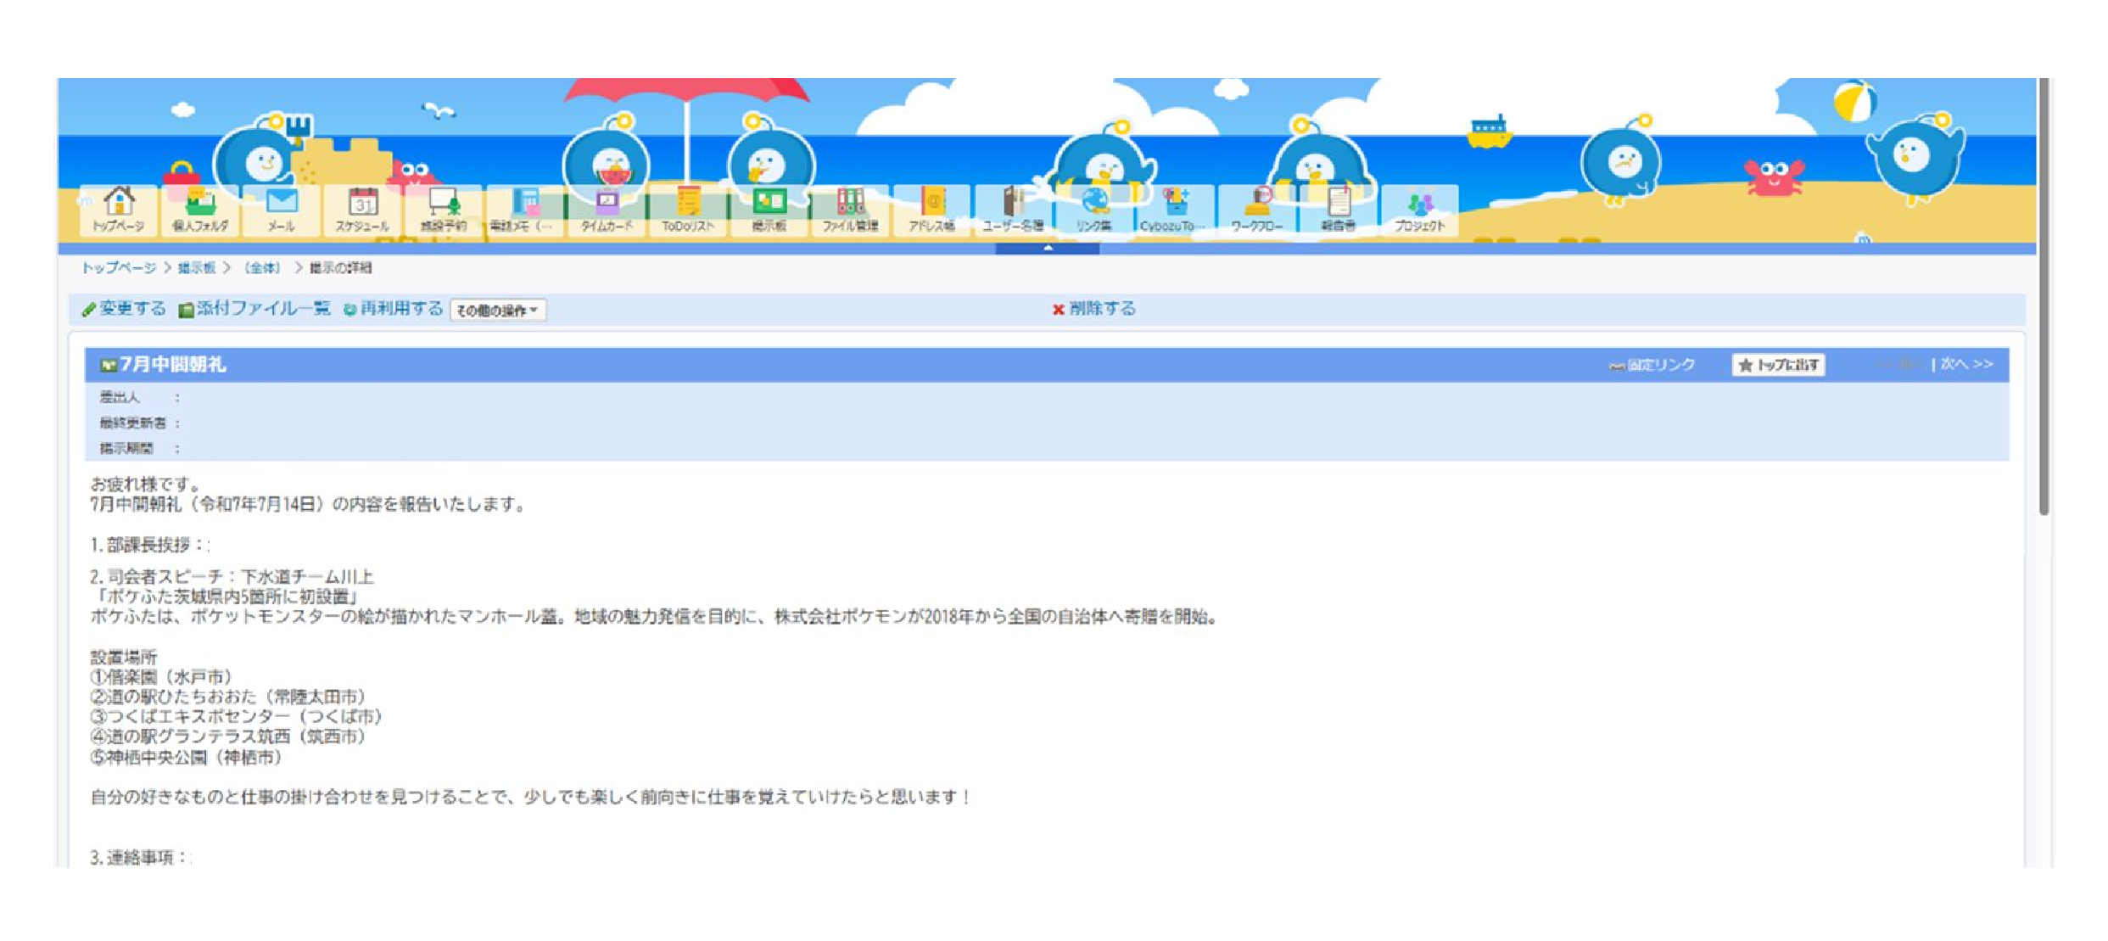Viewport: 2108px width, 941px height.
Task: Click 削除する to delete the post
Action: 1093,309
